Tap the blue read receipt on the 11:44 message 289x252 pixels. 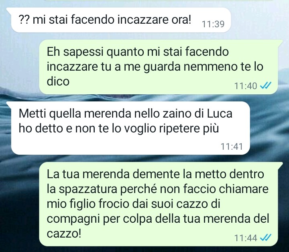[x=266, y=238]
